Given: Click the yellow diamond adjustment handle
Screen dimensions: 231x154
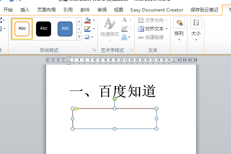Looking at the screenshot, I should tap(76, 109).
